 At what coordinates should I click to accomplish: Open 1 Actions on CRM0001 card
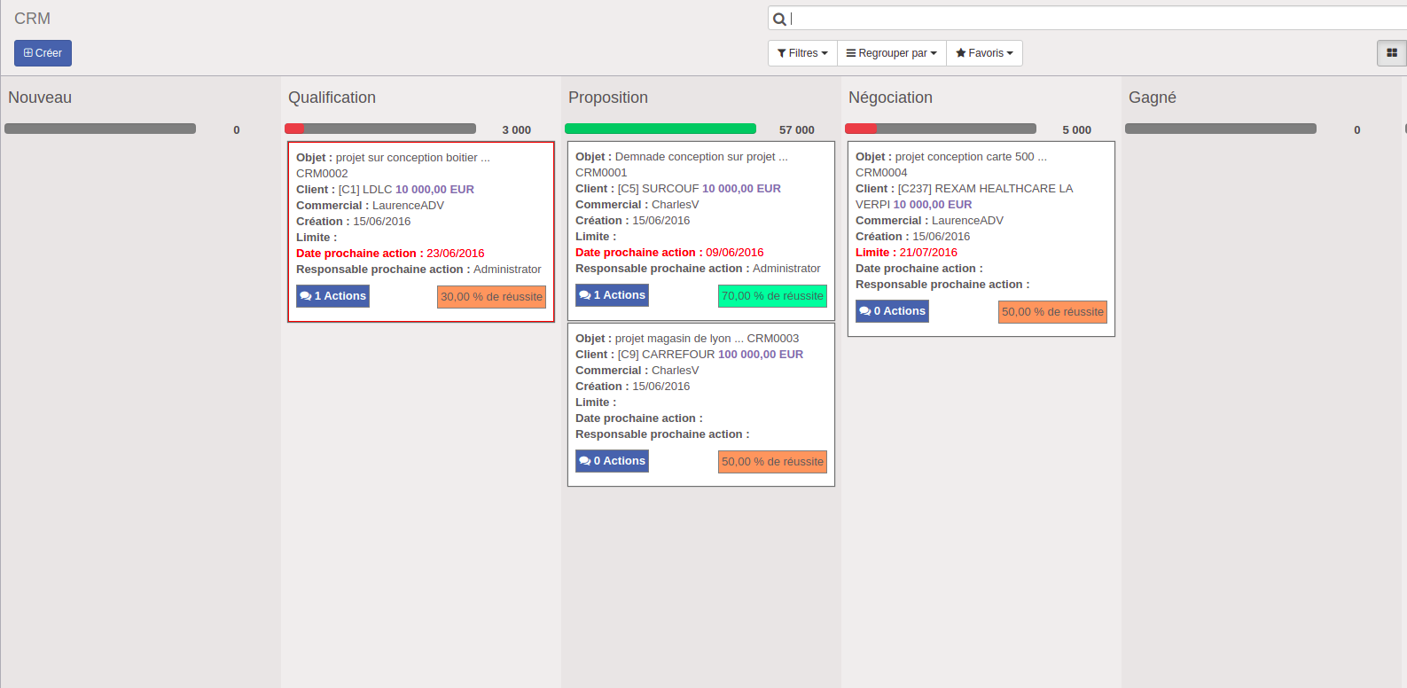click(612, 295)
